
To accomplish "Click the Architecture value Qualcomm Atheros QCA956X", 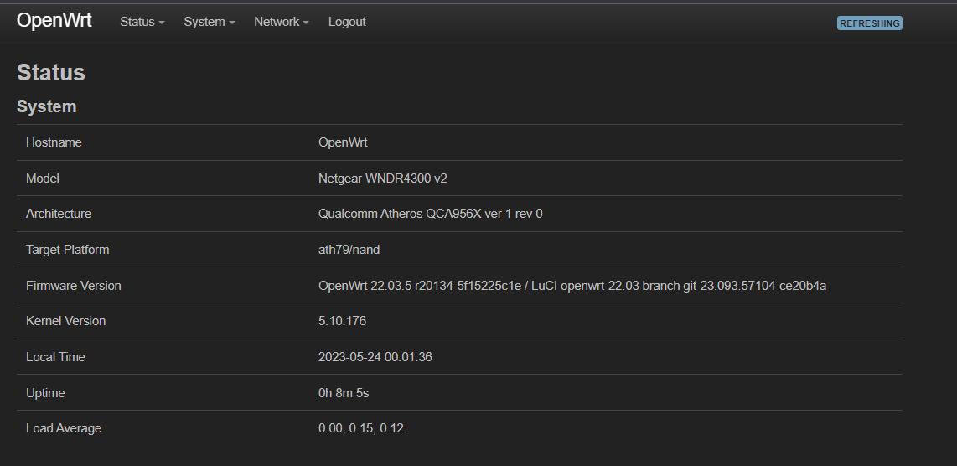I will (x=430, y=214).
